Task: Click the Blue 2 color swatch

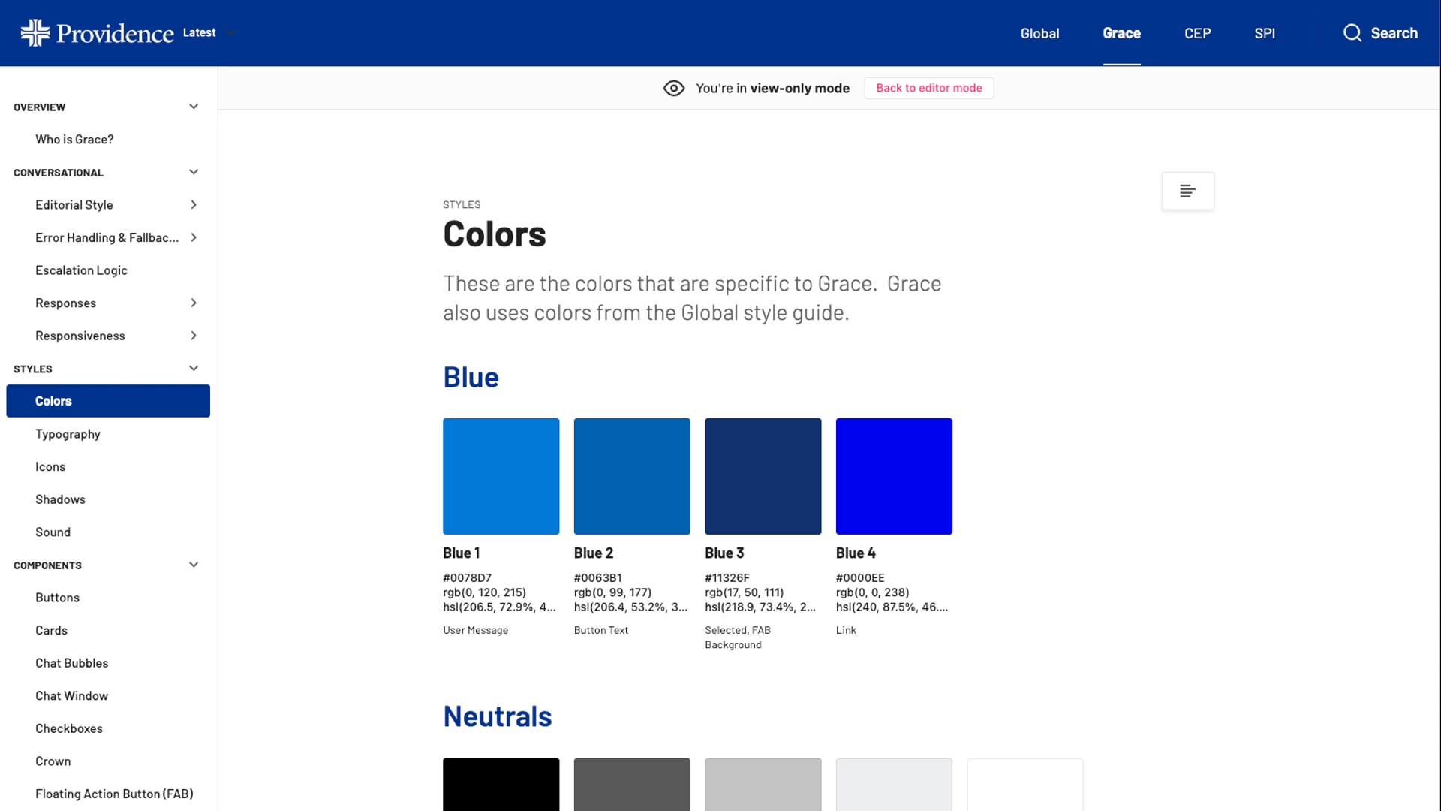Action: point(632,476)
